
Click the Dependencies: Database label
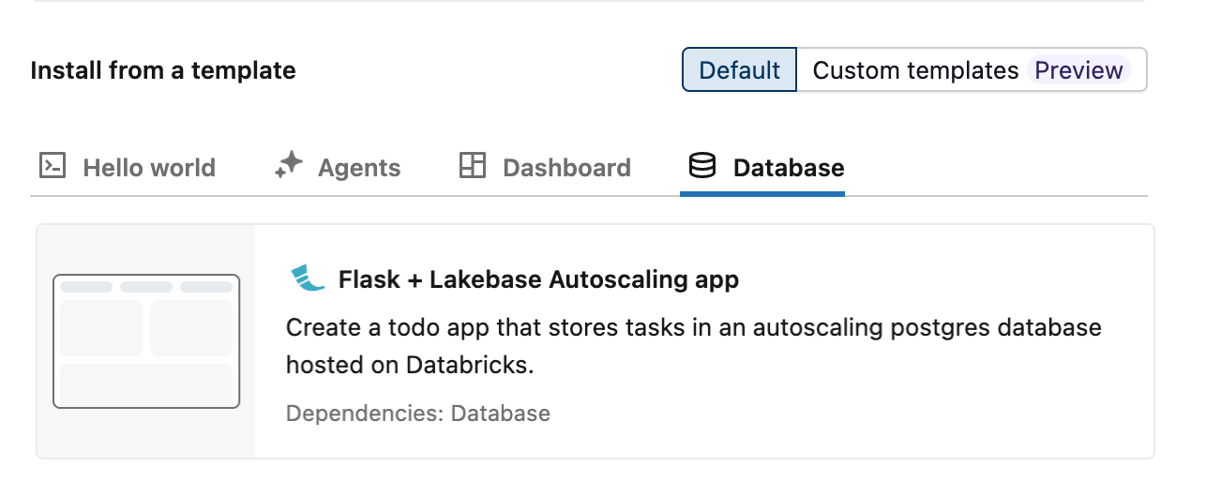(x=417, y=414)
